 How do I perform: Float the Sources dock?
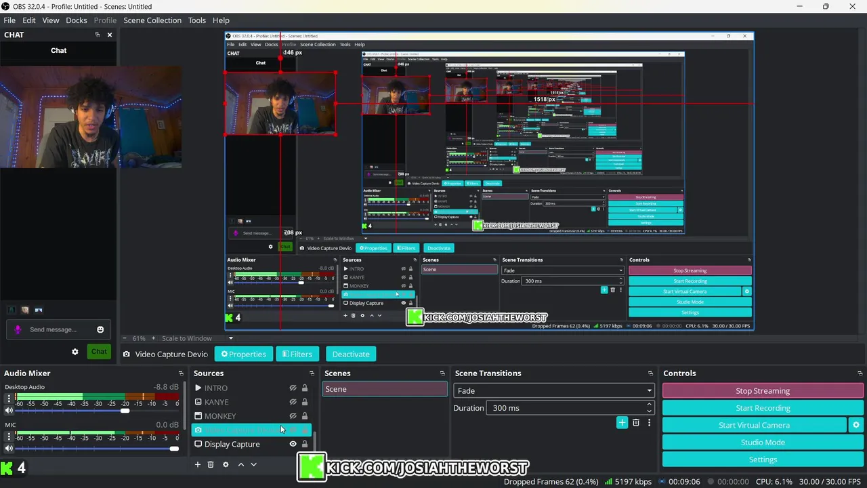[312, 373]
